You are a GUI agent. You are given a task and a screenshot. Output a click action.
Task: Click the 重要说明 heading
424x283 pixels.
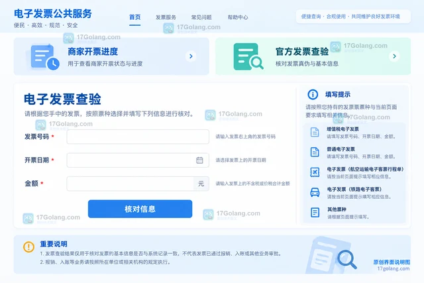(54, 244)
